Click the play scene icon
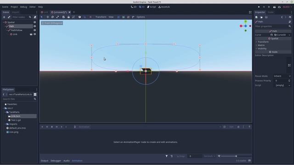The width and height of the screenshot is (294, 165). pyautogui.click(x=274, y=7)
